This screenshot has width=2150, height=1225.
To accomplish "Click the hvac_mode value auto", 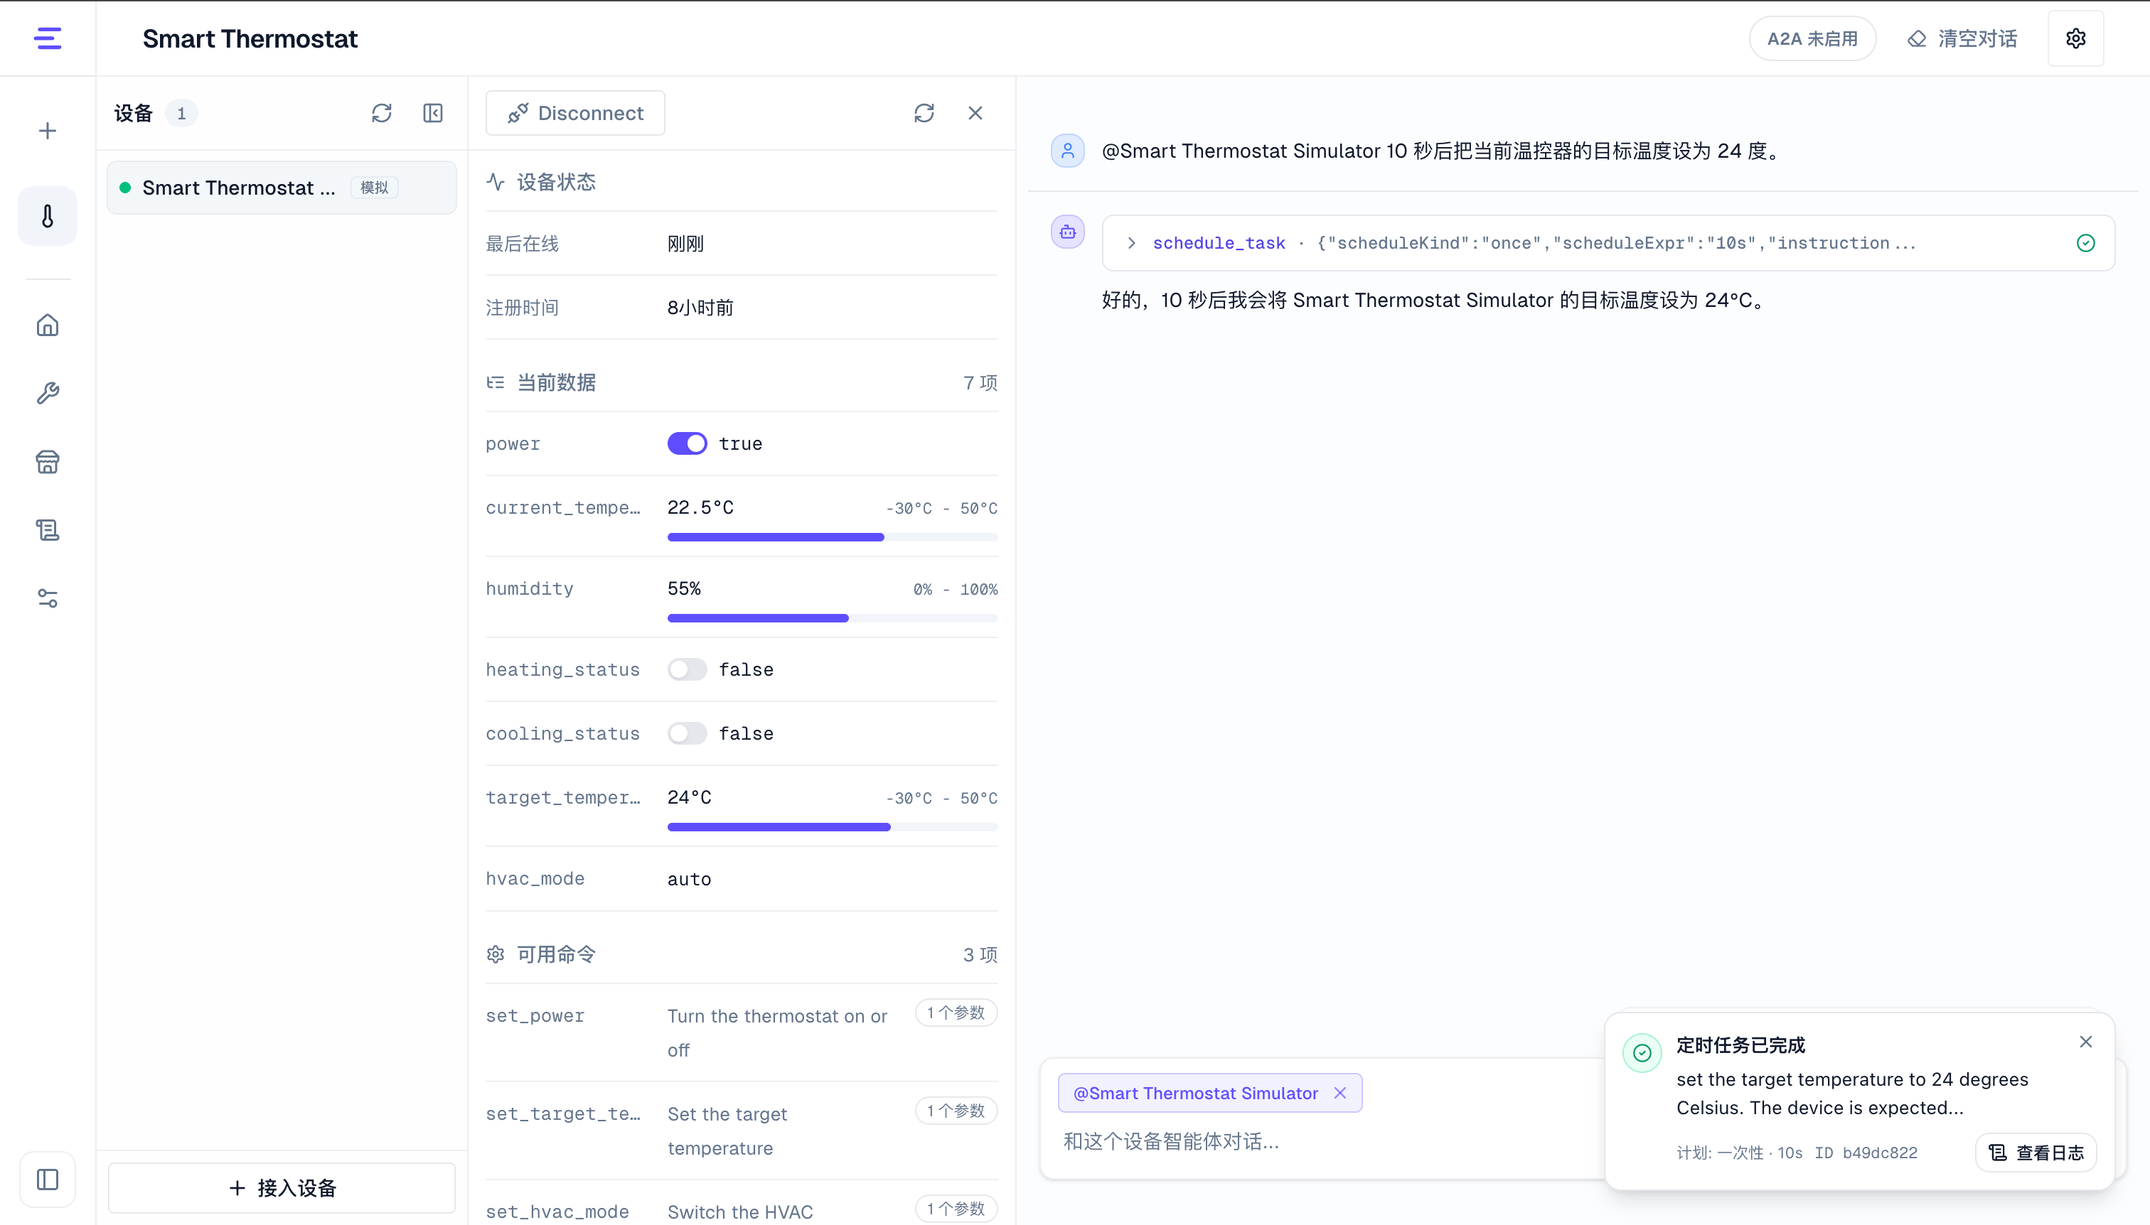I will click(689, 879).
